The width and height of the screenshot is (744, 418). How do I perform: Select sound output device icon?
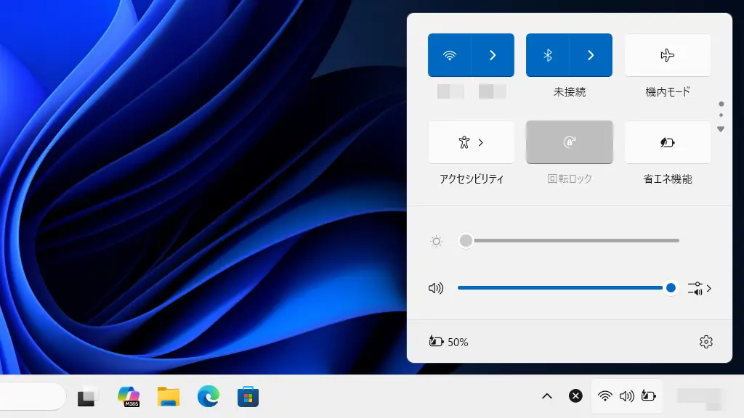(x=698, y=288)
